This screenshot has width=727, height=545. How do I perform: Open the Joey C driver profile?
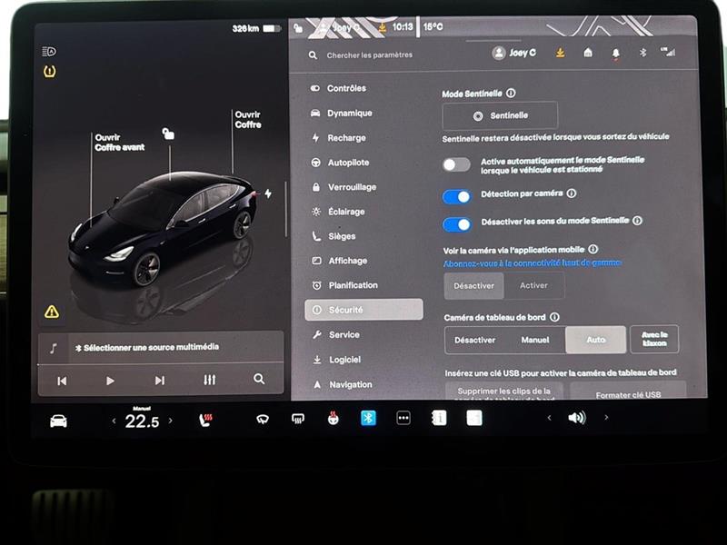click(x=513, y=53)
